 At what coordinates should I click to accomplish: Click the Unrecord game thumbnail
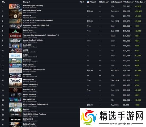coord(15,75)
